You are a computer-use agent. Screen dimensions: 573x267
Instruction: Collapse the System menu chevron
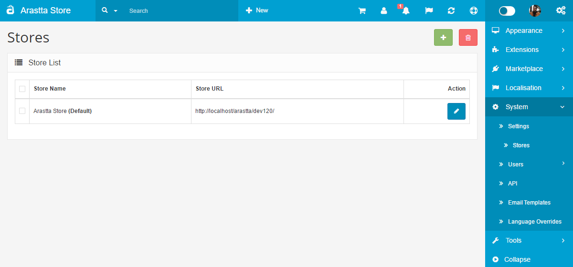pyautogui.click(x=562, y=107)
